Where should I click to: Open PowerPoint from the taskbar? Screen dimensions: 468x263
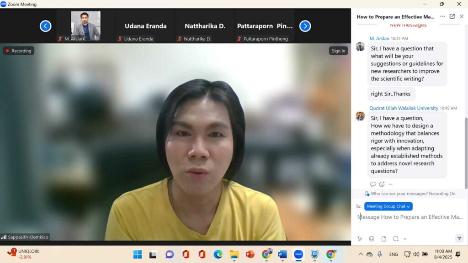point(250,254)
